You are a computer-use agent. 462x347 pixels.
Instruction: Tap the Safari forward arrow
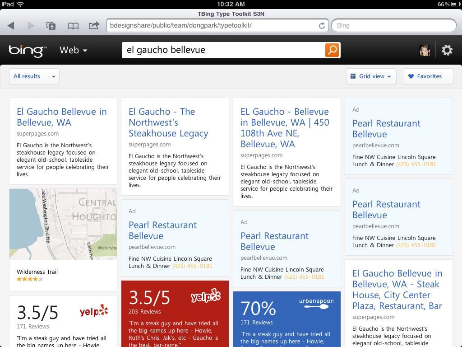(31, 26)
